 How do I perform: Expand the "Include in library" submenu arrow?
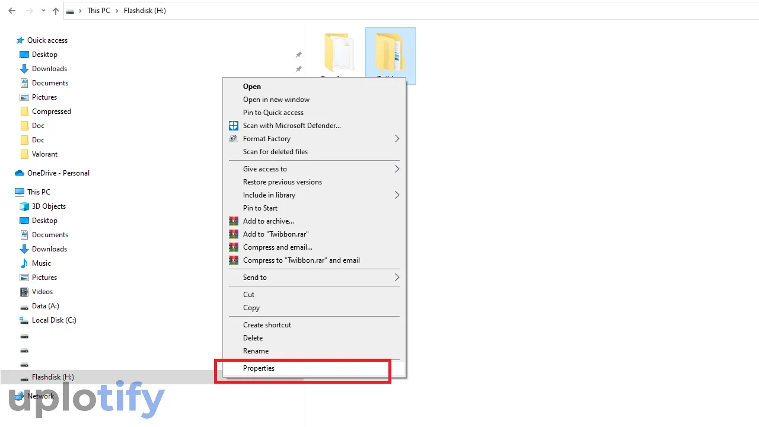pos(397,195)
